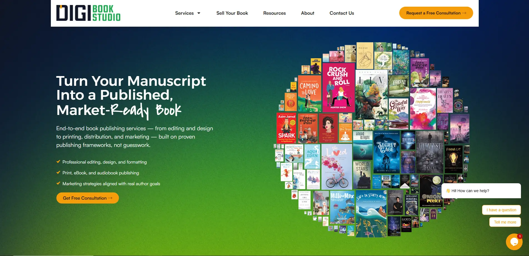Click 'Marketing strategies aligned with real author goals'
Viewport: 529px width, 256px height.
pos(111,184)
